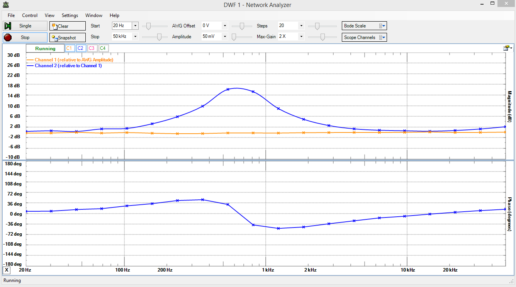516x287 pixels.
Task: Expand the Amplitude dropdown
Action: 225,37
